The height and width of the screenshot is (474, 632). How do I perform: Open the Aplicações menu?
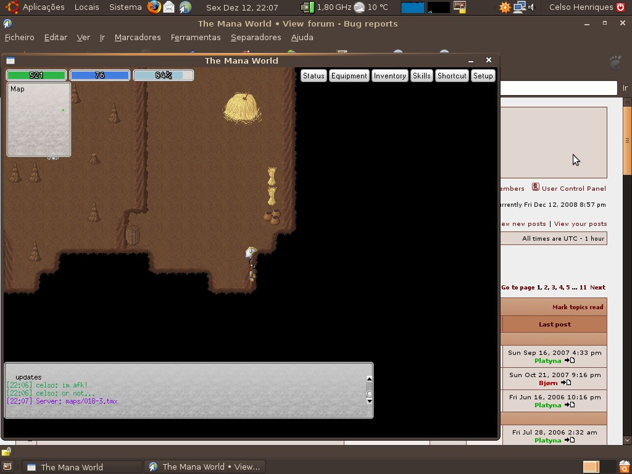click(44, 7)
